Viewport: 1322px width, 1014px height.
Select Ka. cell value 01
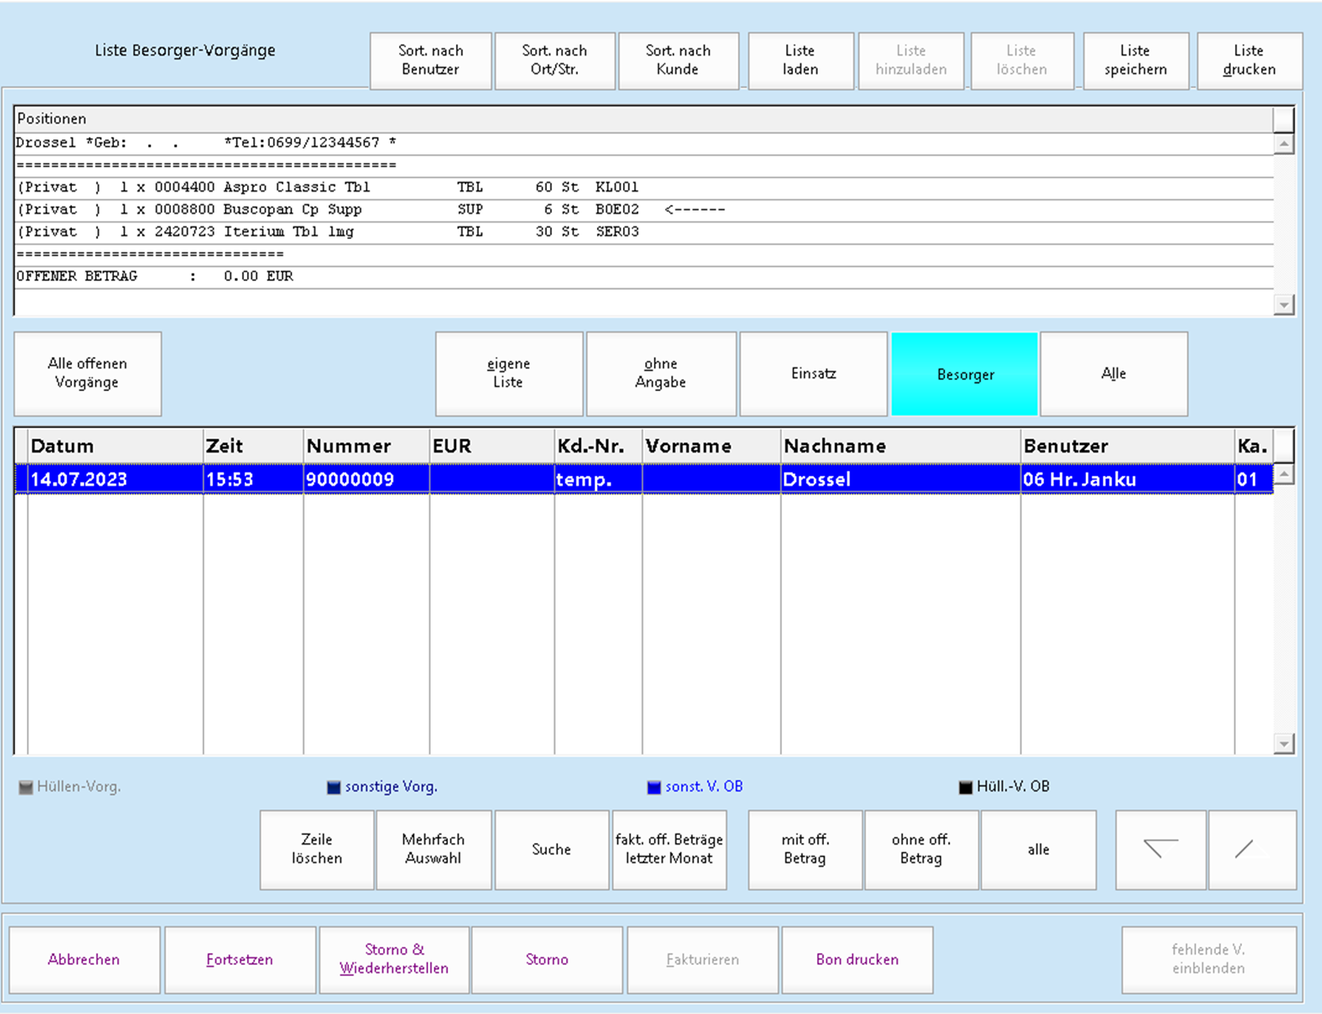[x=1253, y=479]
